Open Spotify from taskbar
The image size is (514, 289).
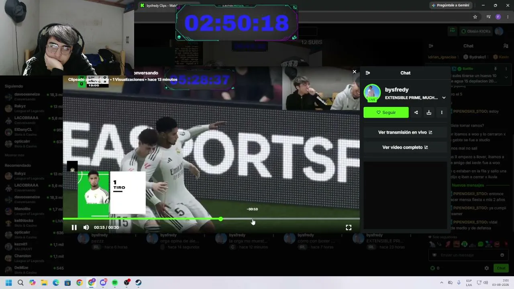tap(115, 283)
